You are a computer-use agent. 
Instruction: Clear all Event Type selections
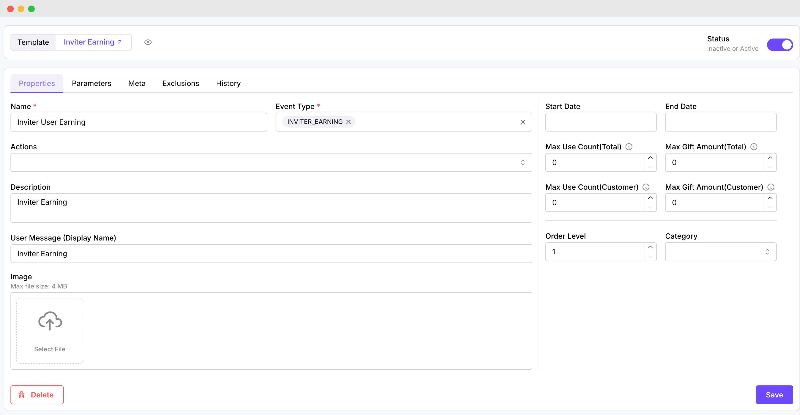[x=523, y=122]
